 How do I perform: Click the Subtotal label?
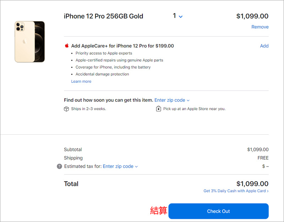[73, 150]
